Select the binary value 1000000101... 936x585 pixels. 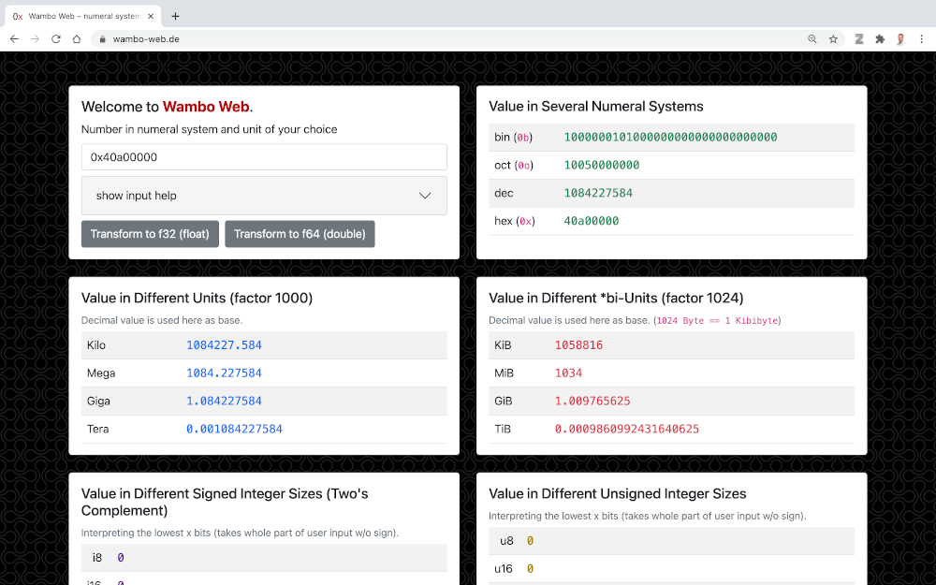point(670,138)
